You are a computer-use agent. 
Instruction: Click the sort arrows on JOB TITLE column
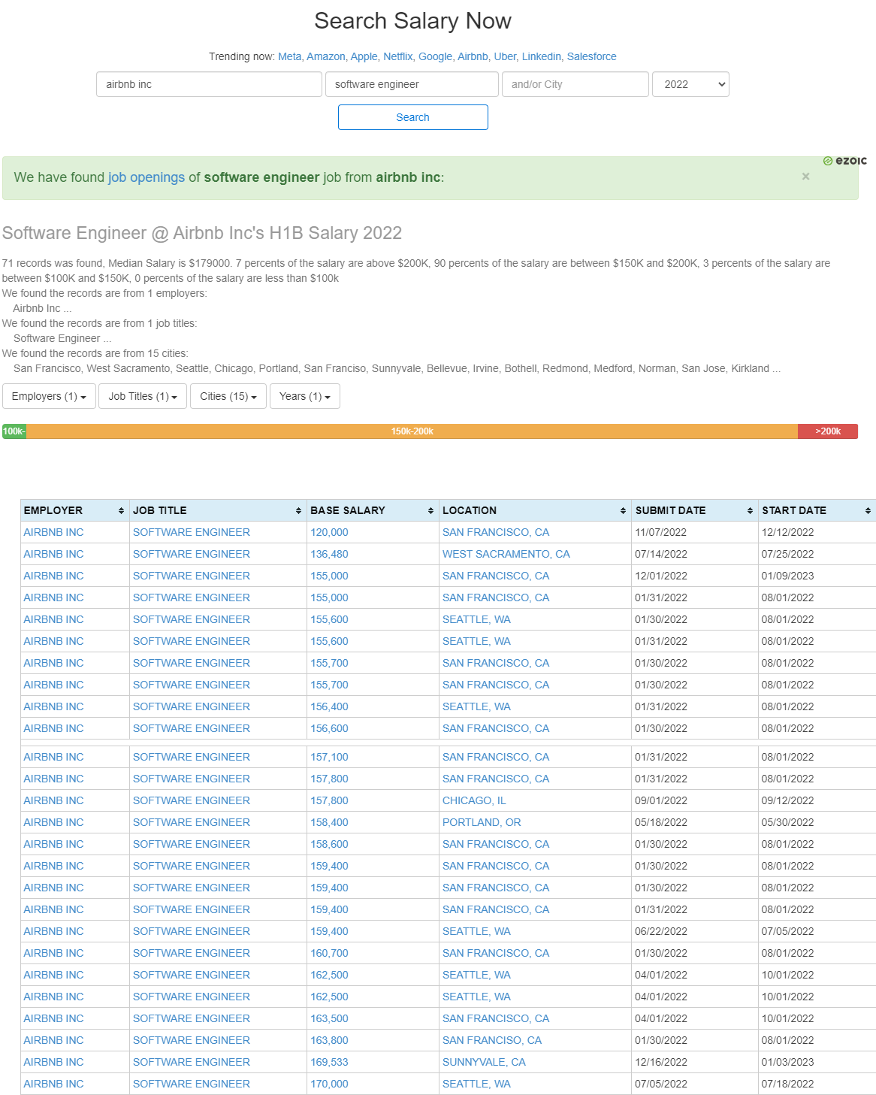[298, 510]
